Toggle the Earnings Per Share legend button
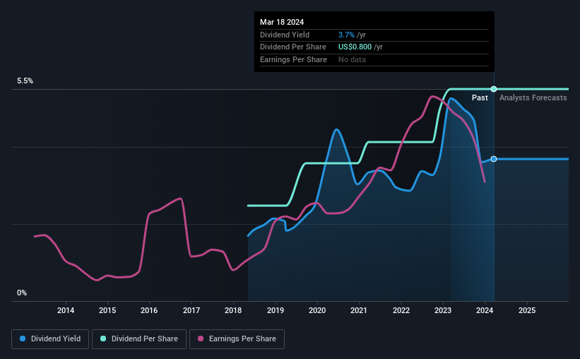 (237, 339)
